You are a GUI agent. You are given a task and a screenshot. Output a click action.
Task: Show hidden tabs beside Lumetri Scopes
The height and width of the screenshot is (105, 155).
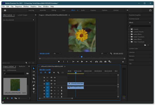[x=36, y=15]
